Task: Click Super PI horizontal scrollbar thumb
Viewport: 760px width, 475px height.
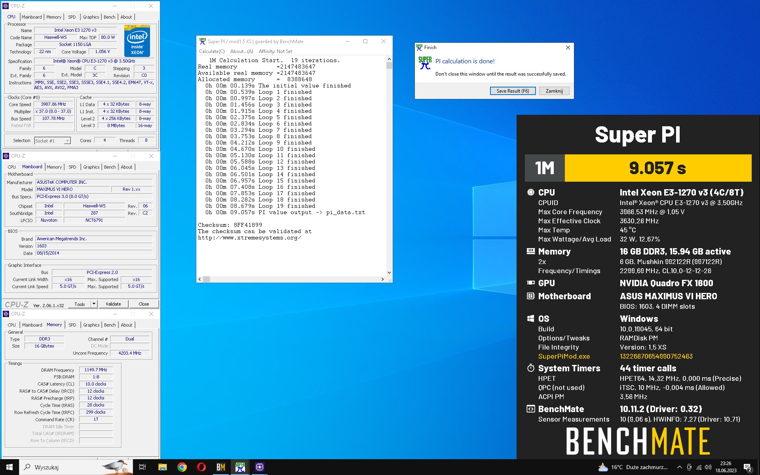Action: [x=207, y=279]
